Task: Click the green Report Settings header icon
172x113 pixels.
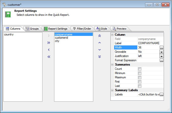Action: 8,15
